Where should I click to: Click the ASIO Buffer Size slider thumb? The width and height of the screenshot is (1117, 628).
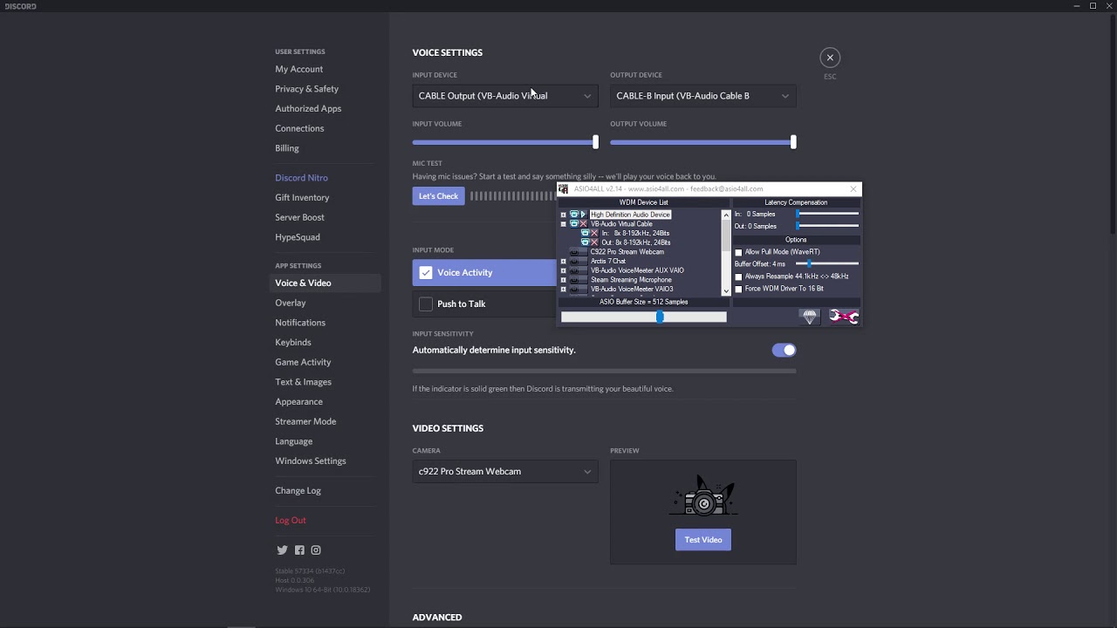660,317
